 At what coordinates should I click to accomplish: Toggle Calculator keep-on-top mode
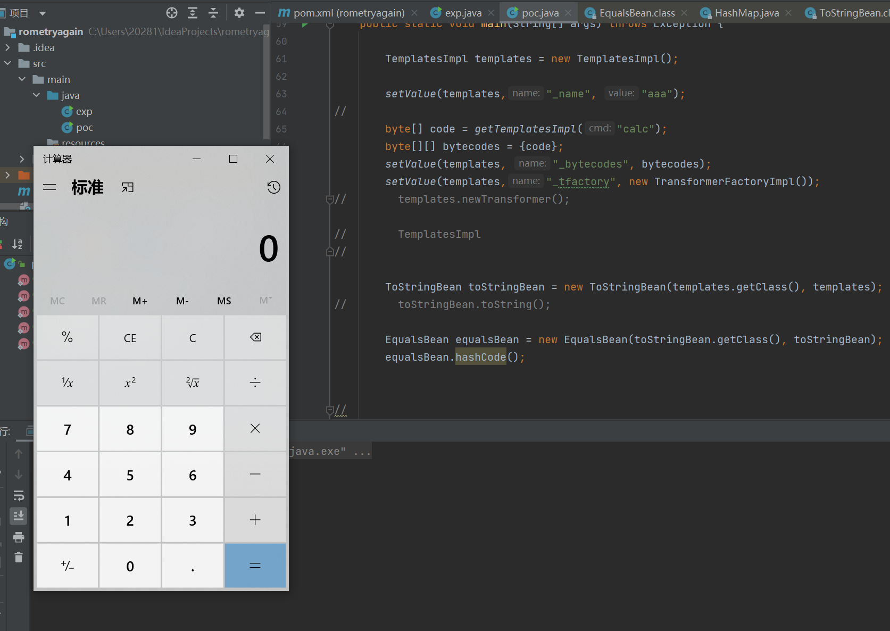[128, 187]
